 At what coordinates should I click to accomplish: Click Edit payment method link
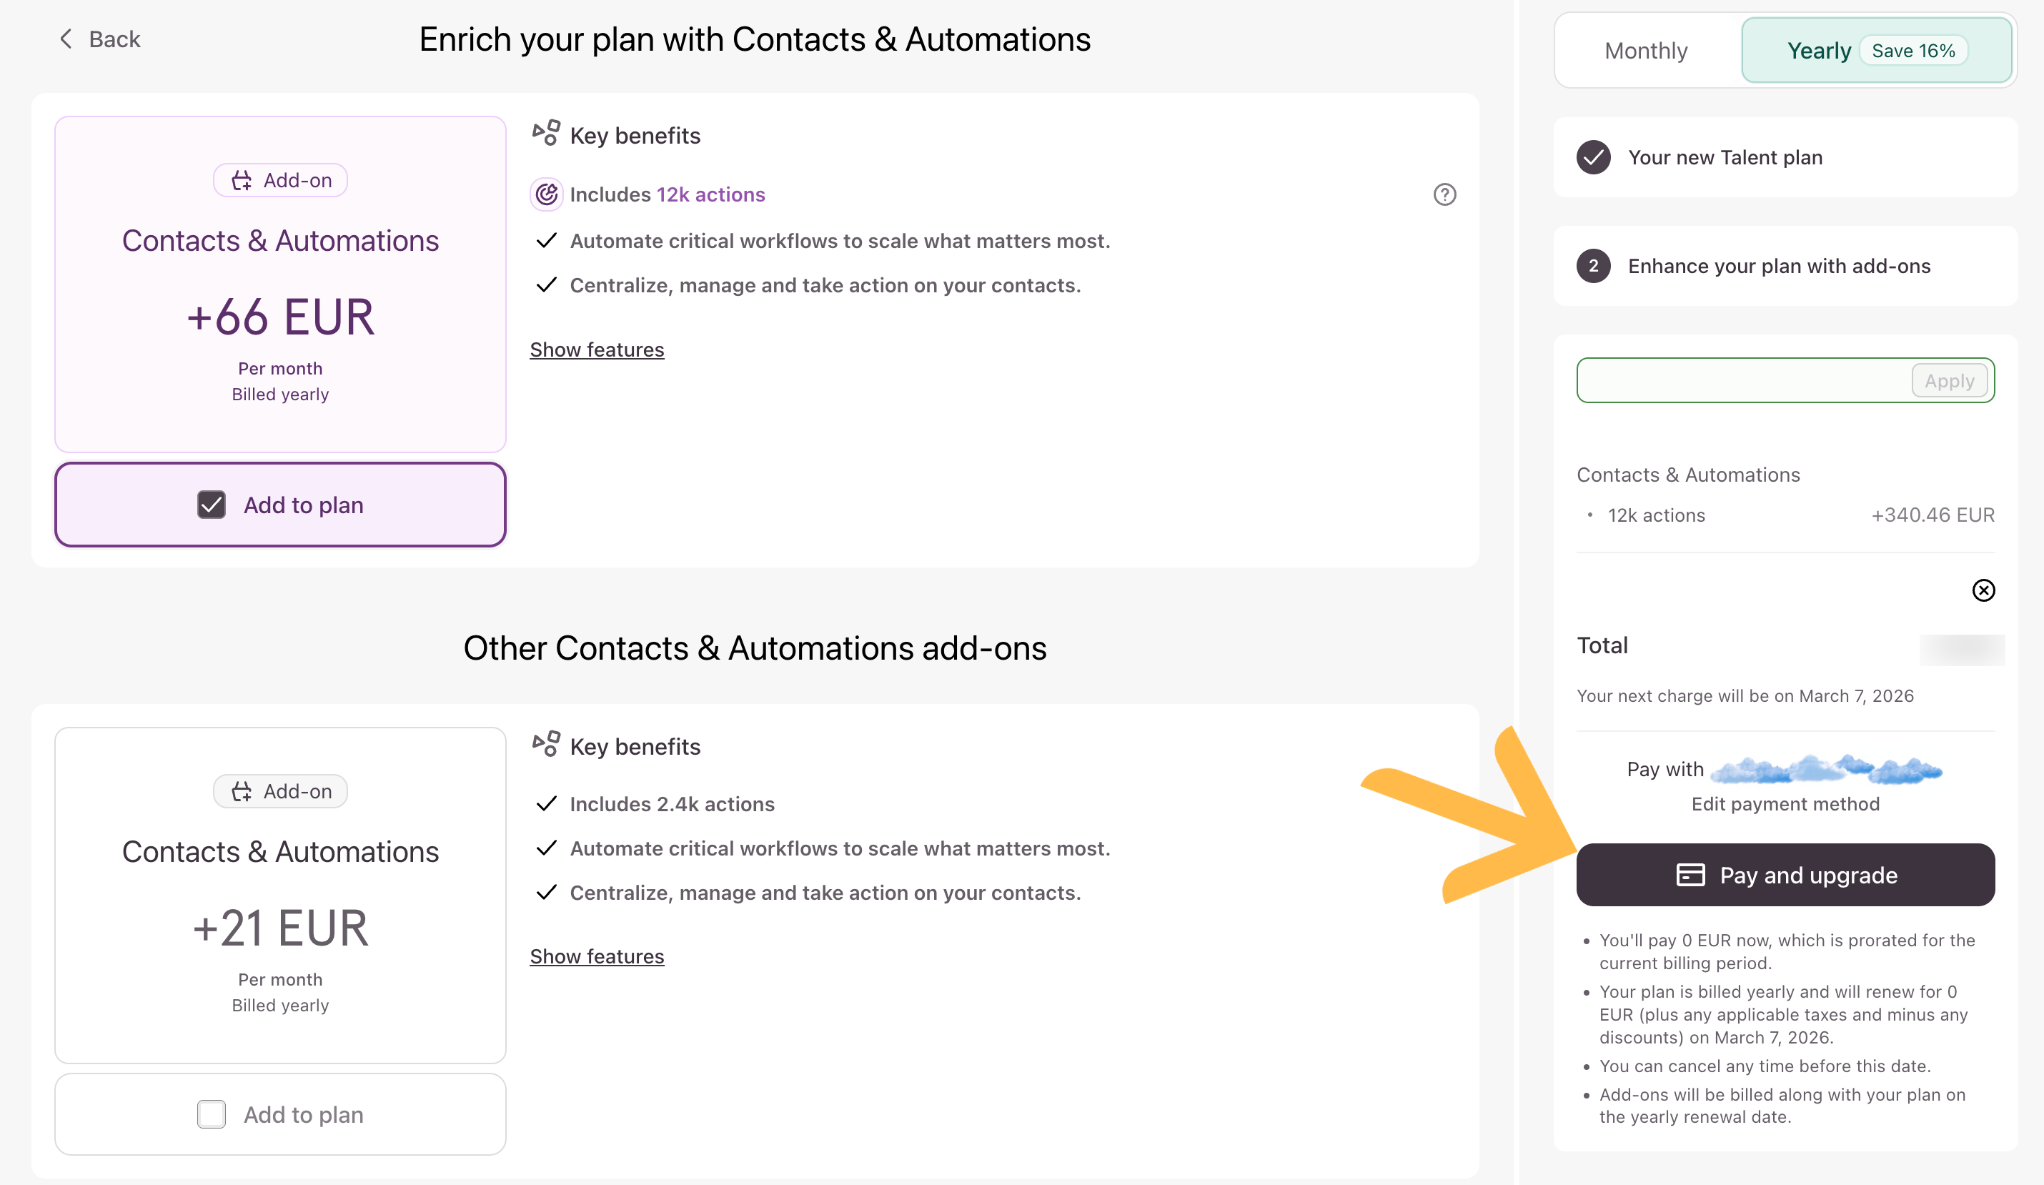[x=1785, y=804]
